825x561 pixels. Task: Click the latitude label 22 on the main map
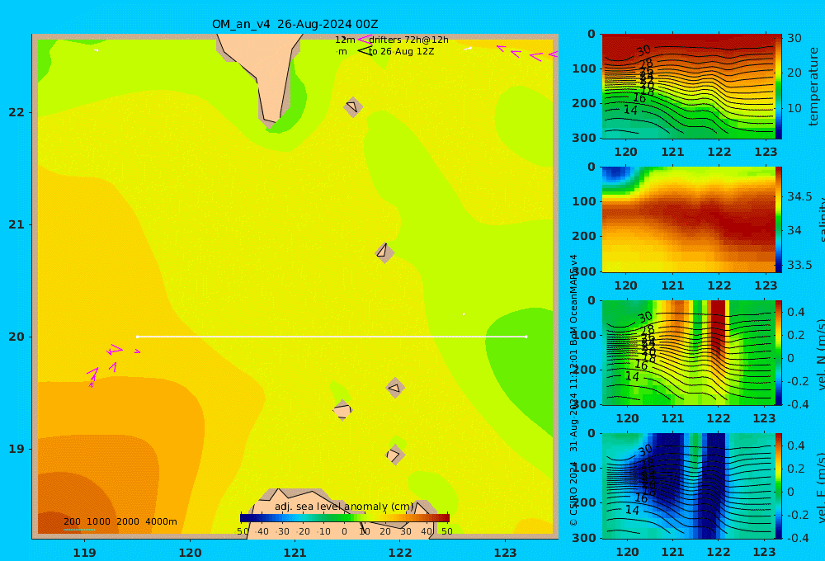(x=16, y=112)
